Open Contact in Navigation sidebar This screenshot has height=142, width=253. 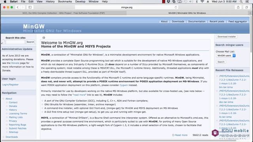click(x=13, y=103)
